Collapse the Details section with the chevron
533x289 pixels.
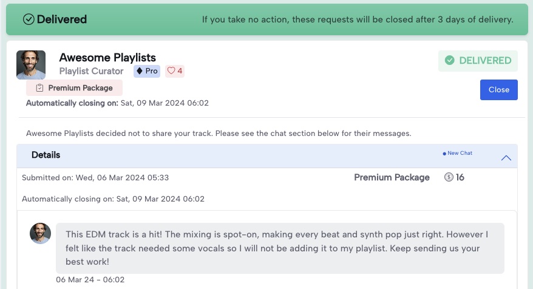pyautogui.click(x=506, y=158)
